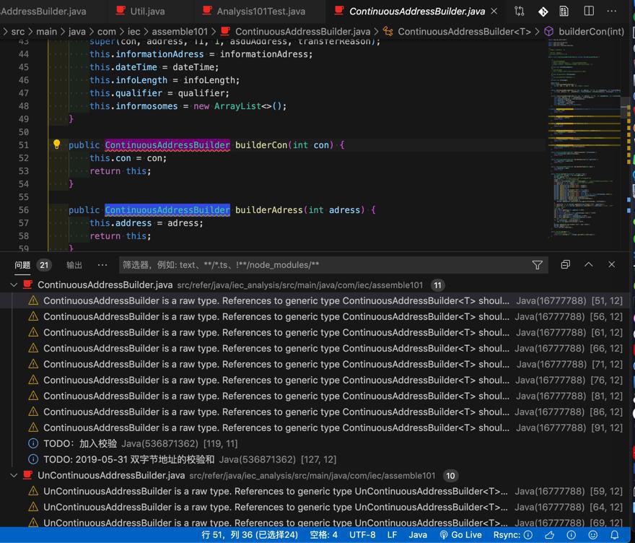
Task: Open the git changes compare icon
Action: (x=520, y=12)
